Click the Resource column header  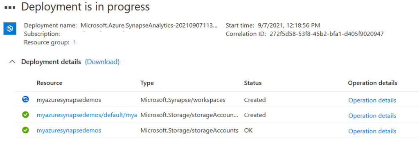(x=50, y=83)
